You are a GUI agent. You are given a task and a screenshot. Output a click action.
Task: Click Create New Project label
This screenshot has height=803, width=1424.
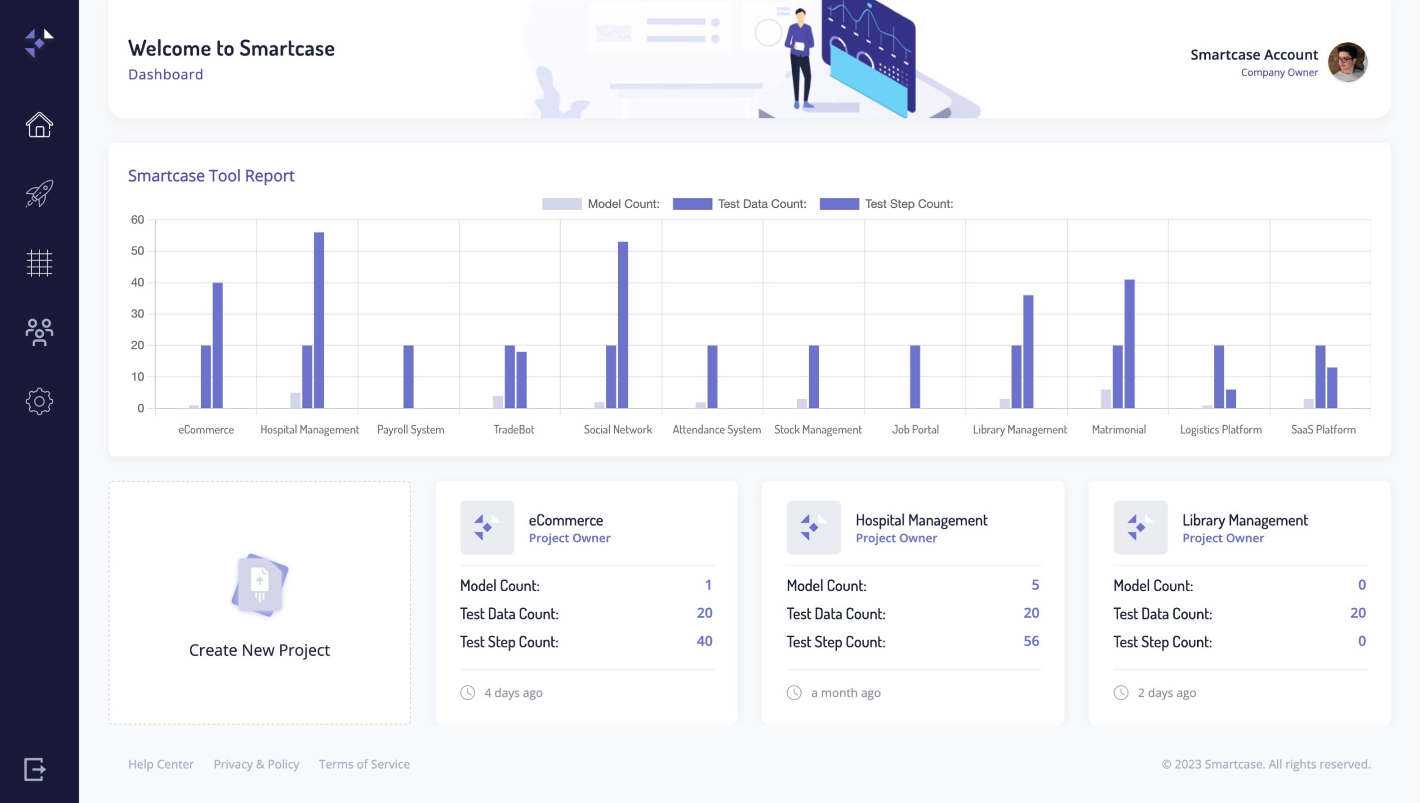[x=259, y=650]
